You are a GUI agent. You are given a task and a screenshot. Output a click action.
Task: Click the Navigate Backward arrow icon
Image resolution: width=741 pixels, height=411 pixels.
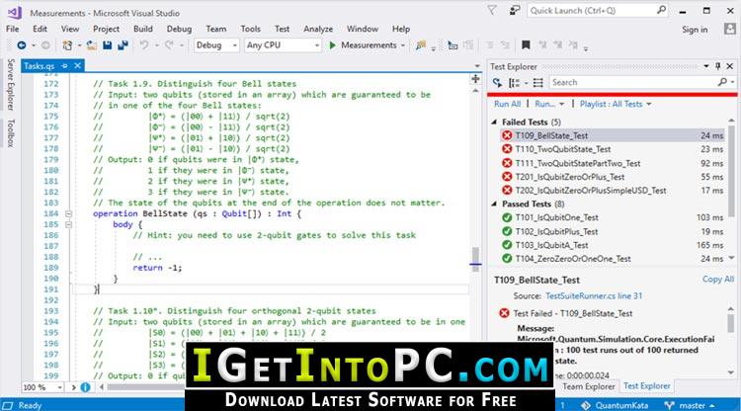click(x=22, y=45)
